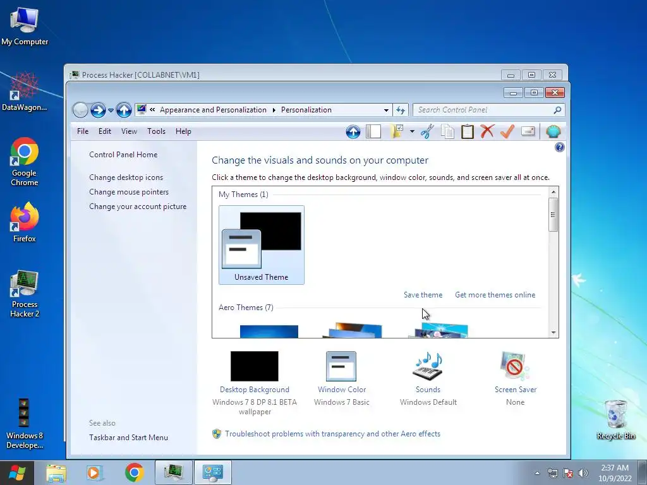
Task: Open the Tools menu
Action: click(157, 131)
